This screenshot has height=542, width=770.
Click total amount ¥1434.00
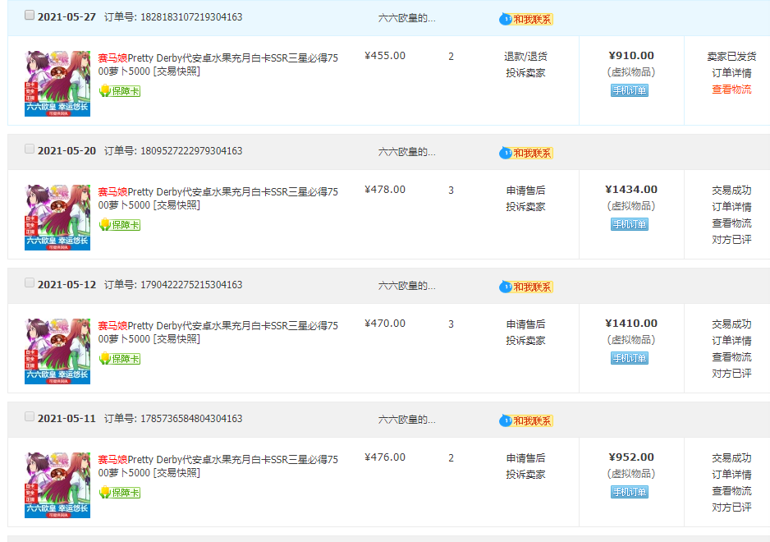click(x=631, y=190)
